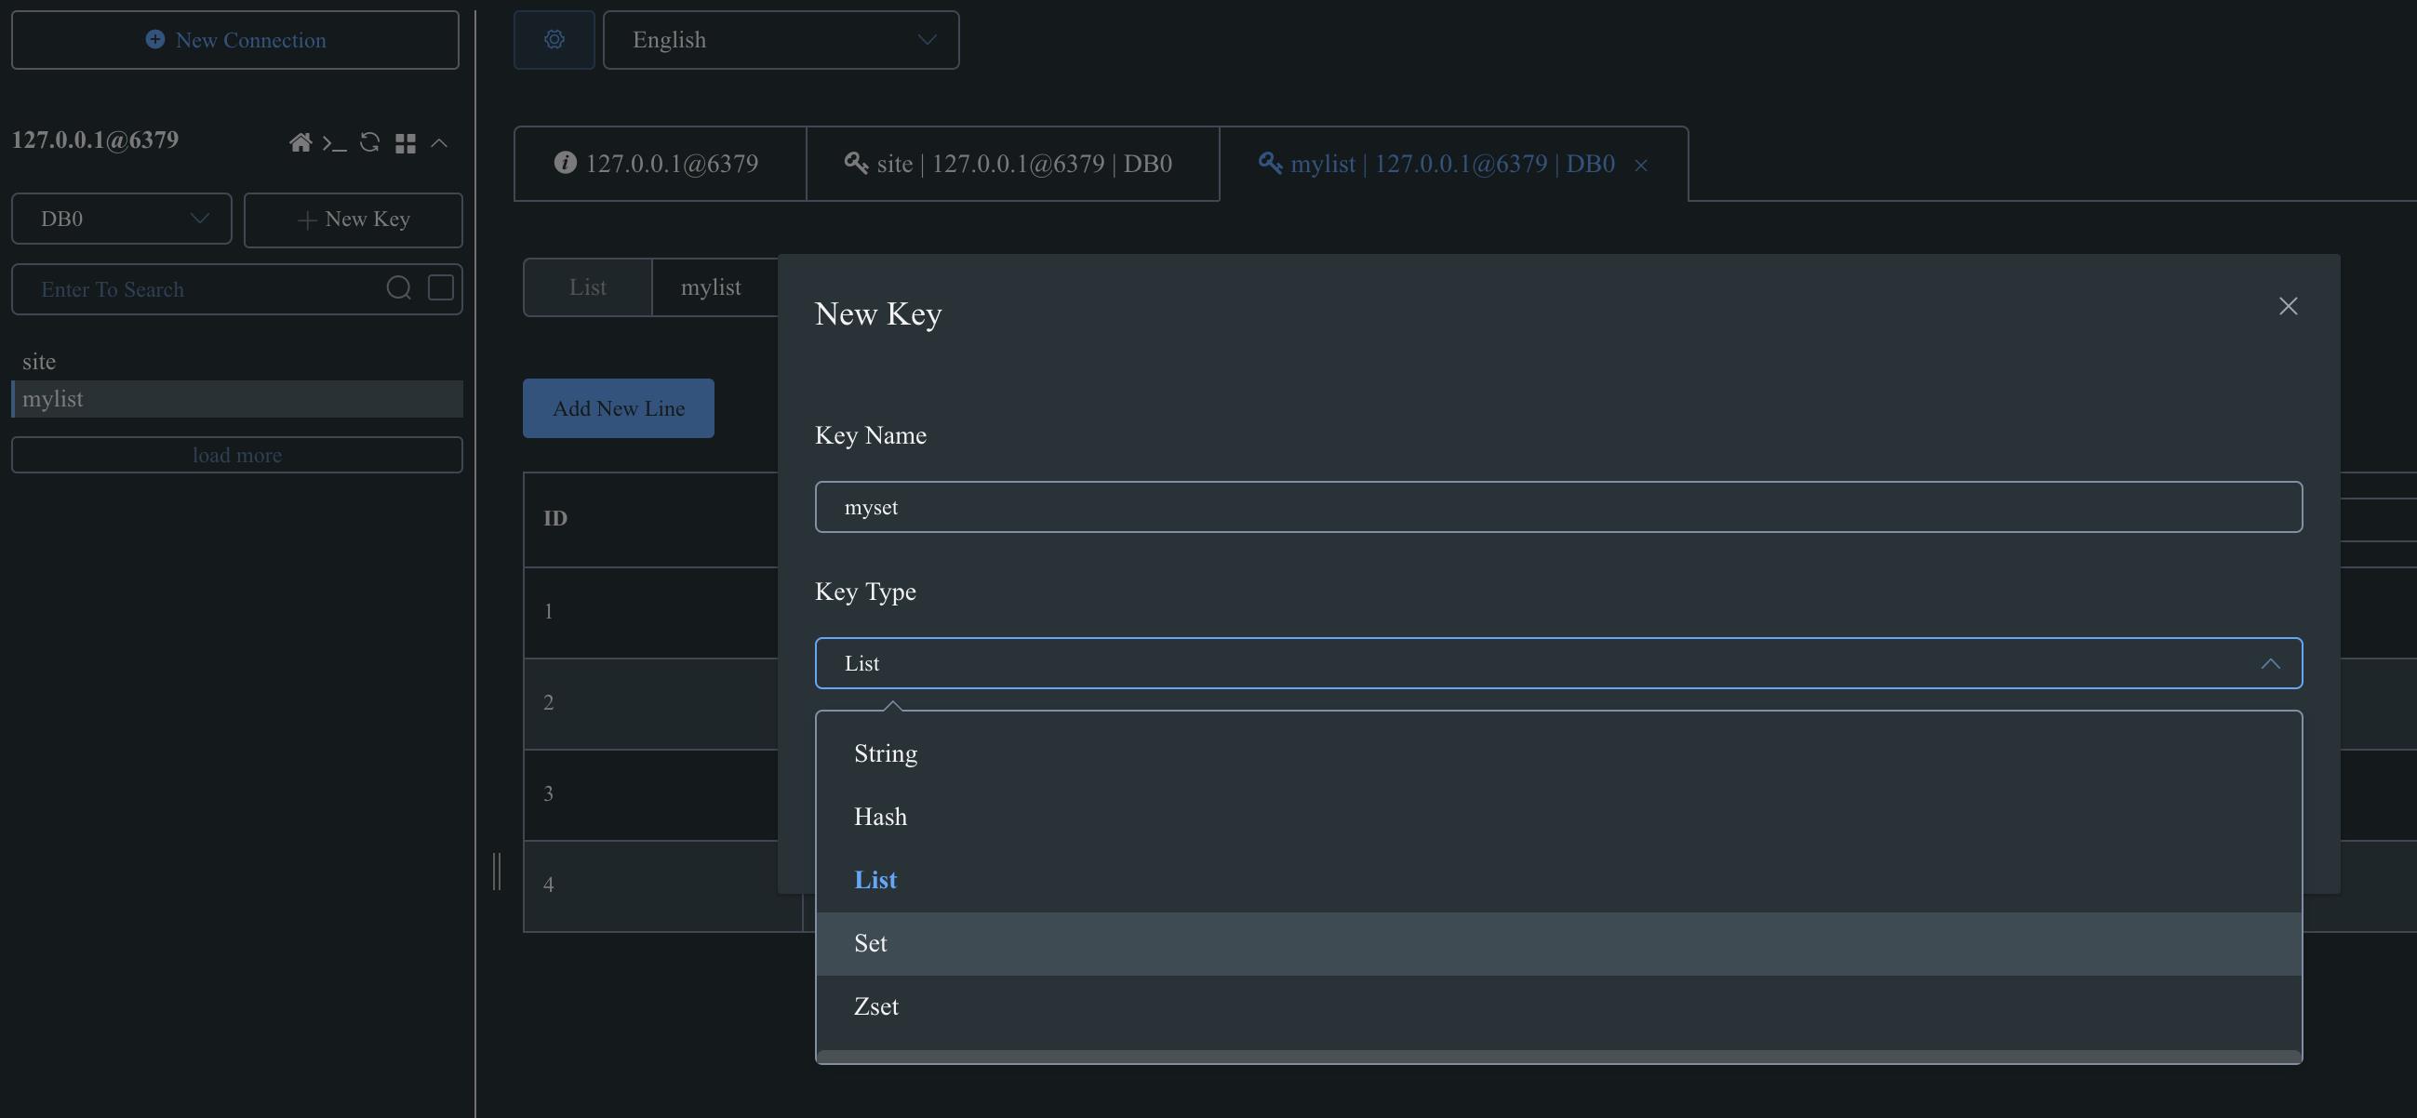Viewport: 2417px width, 1118px height.
Task: Click the Redis connection info icon
Action: point(564,162)
